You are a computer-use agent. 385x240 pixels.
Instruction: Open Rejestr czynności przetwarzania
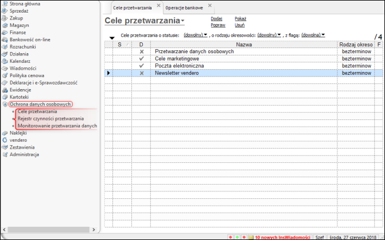(51, 118)
